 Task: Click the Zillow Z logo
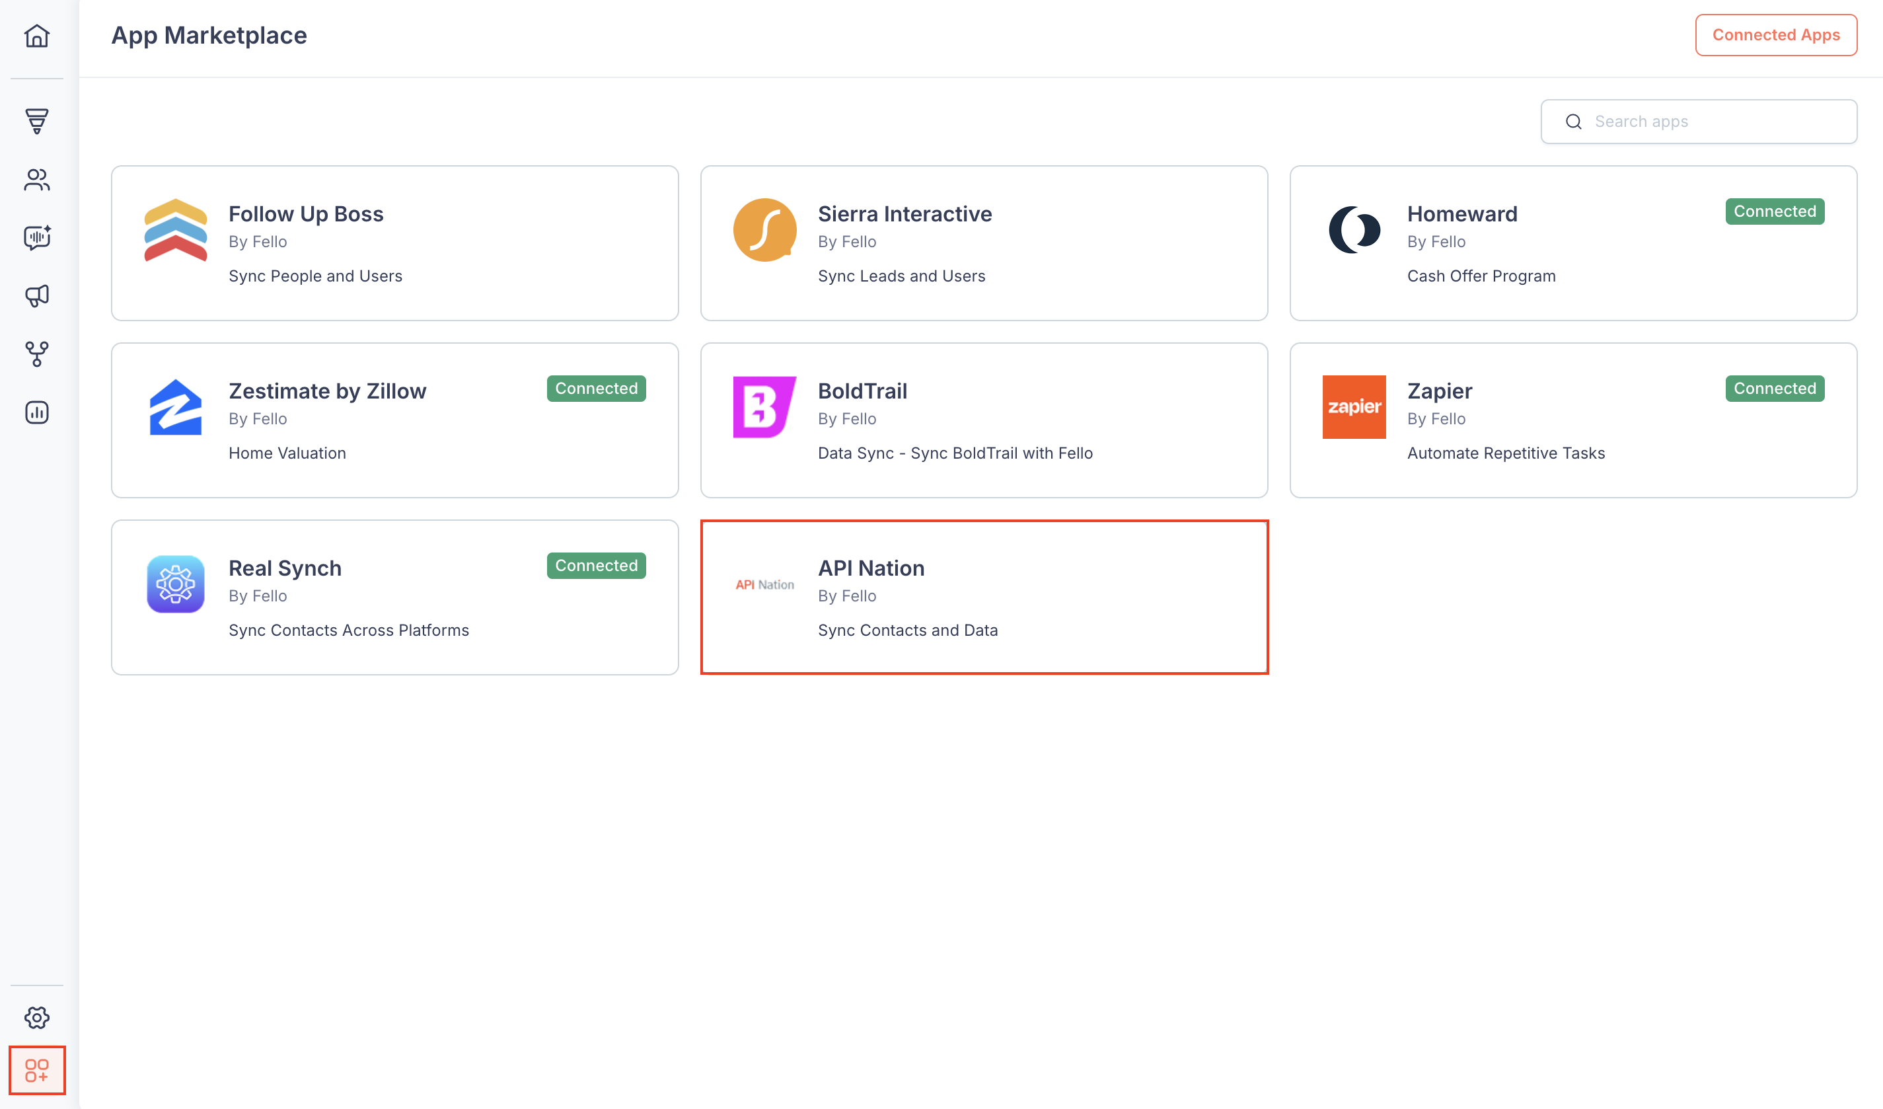pyautogui.click(x=176, y=406)
